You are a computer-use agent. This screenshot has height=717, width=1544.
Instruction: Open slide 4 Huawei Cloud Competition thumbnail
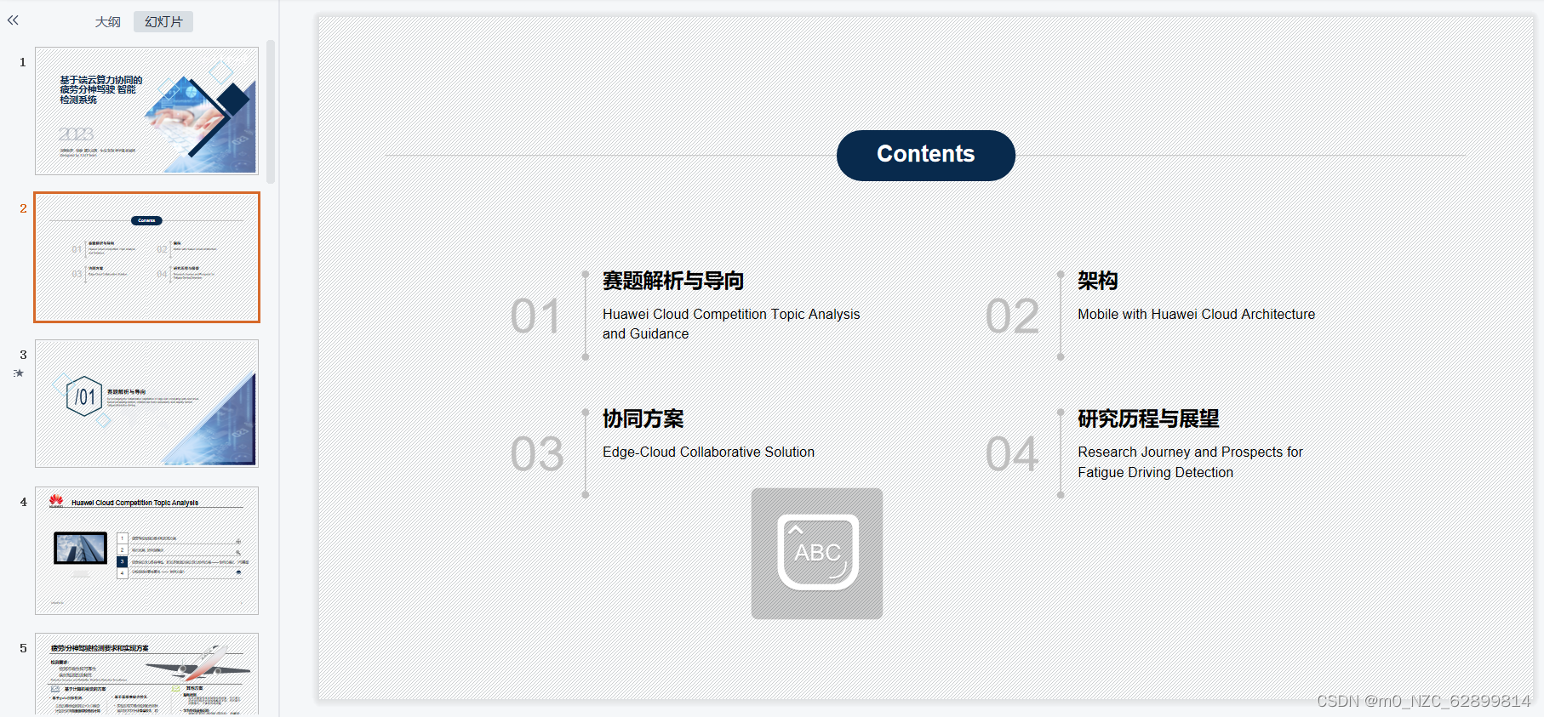(x=146, y=550)
